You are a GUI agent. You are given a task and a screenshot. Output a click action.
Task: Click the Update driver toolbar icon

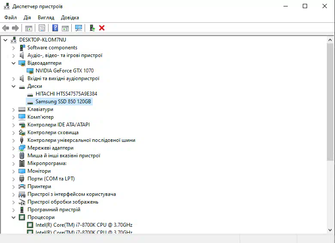click(92, 28)
